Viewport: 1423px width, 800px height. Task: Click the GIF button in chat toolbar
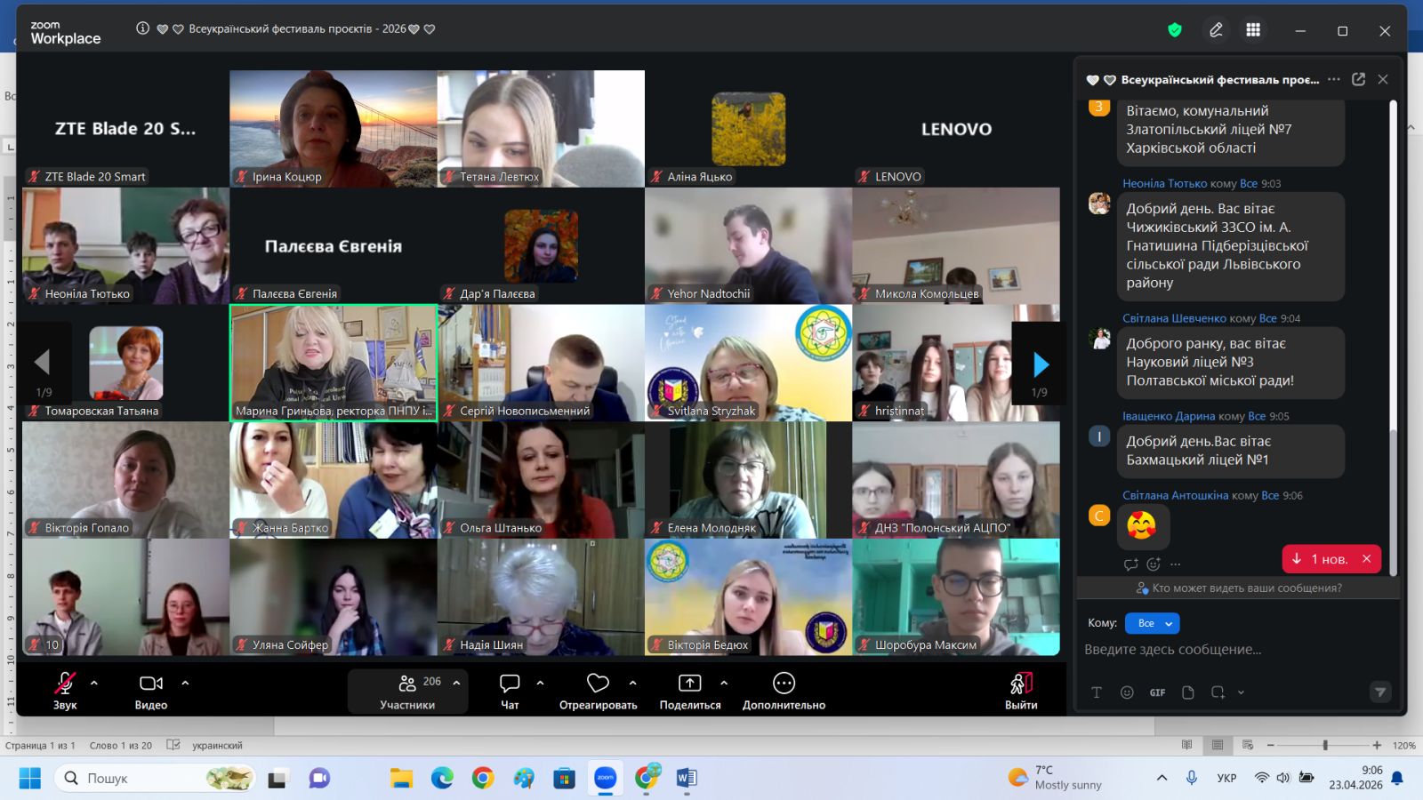1157,692
